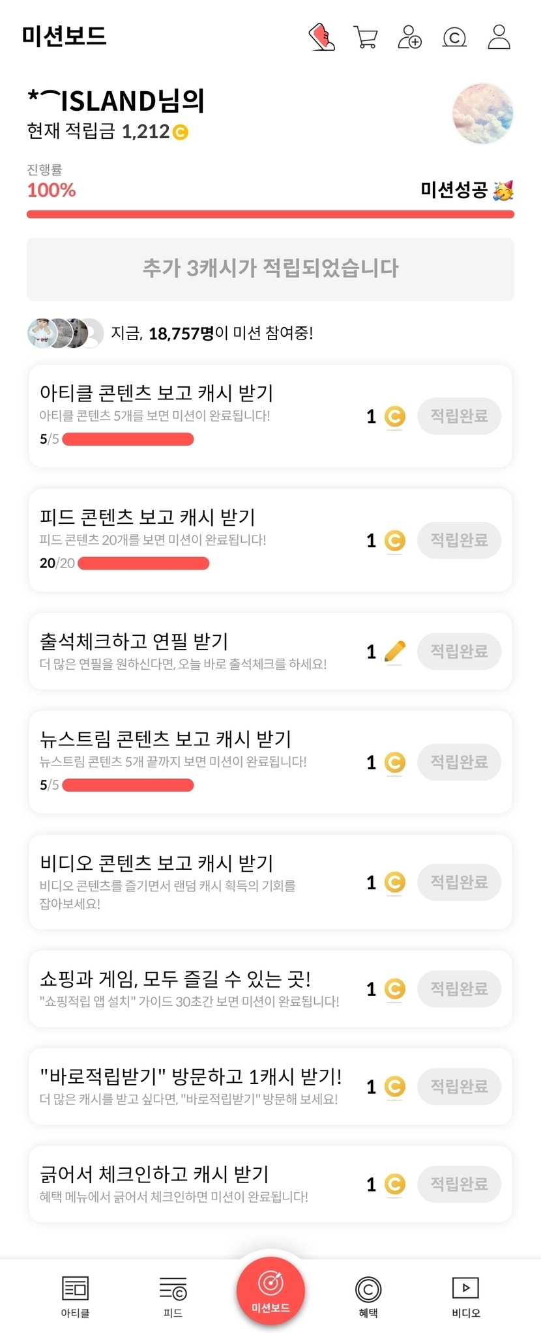This screenshot has height=1333, width=541.
Task: Switch to the 아티클 tab
Action: point(75,1296)
